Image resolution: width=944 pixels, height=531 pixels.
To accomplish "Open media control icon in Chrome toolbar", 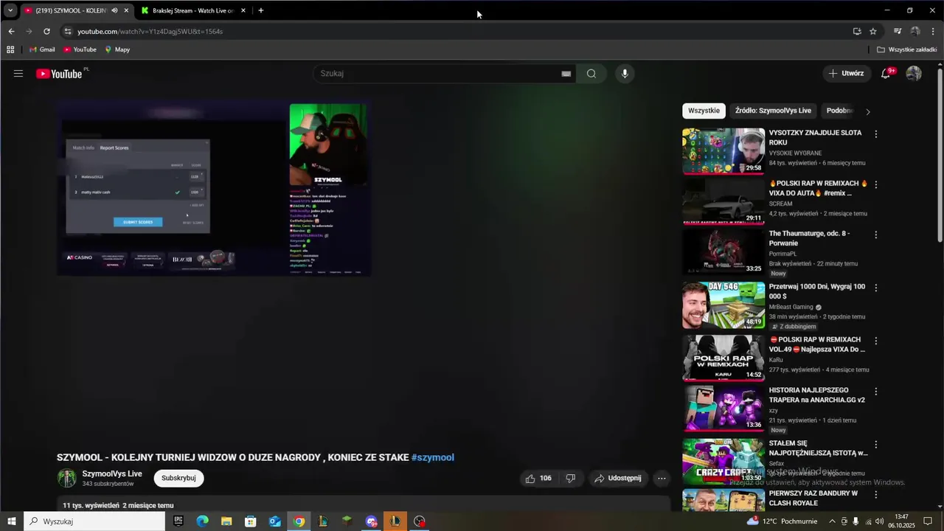I will 898,32.
